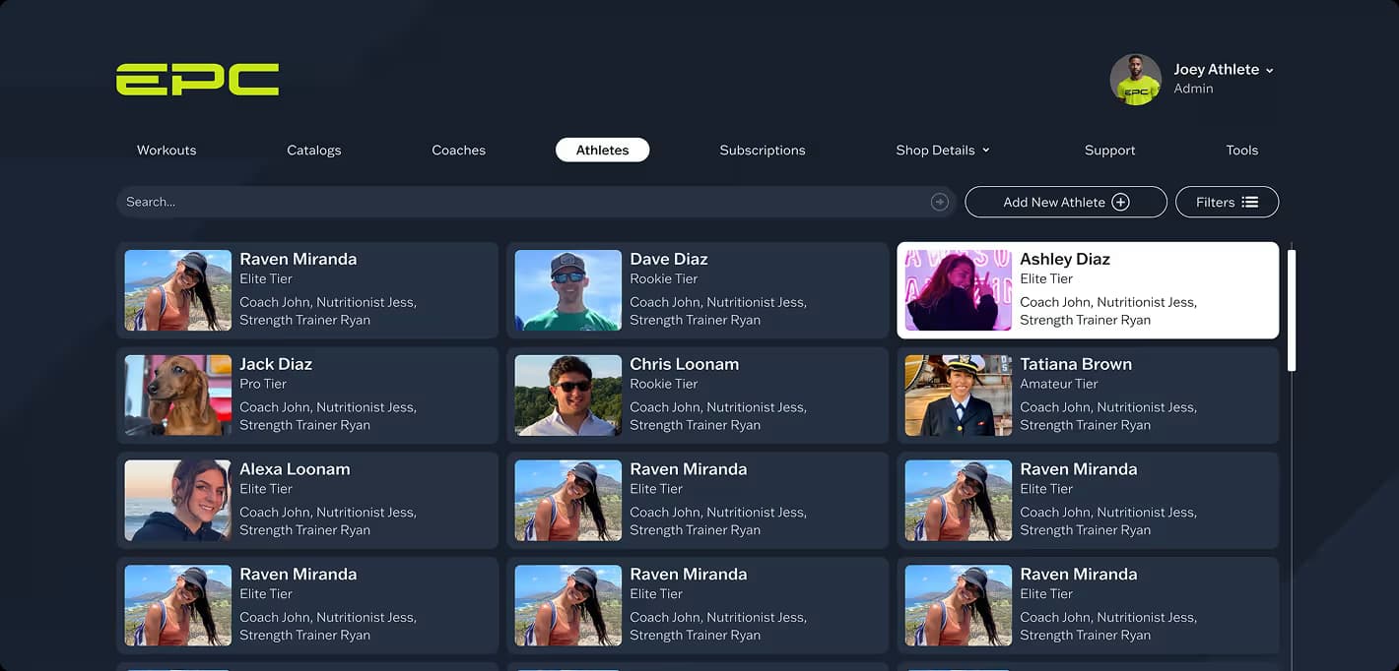
Task: Open the Subscriptions tab
Action: click(763, 151)
